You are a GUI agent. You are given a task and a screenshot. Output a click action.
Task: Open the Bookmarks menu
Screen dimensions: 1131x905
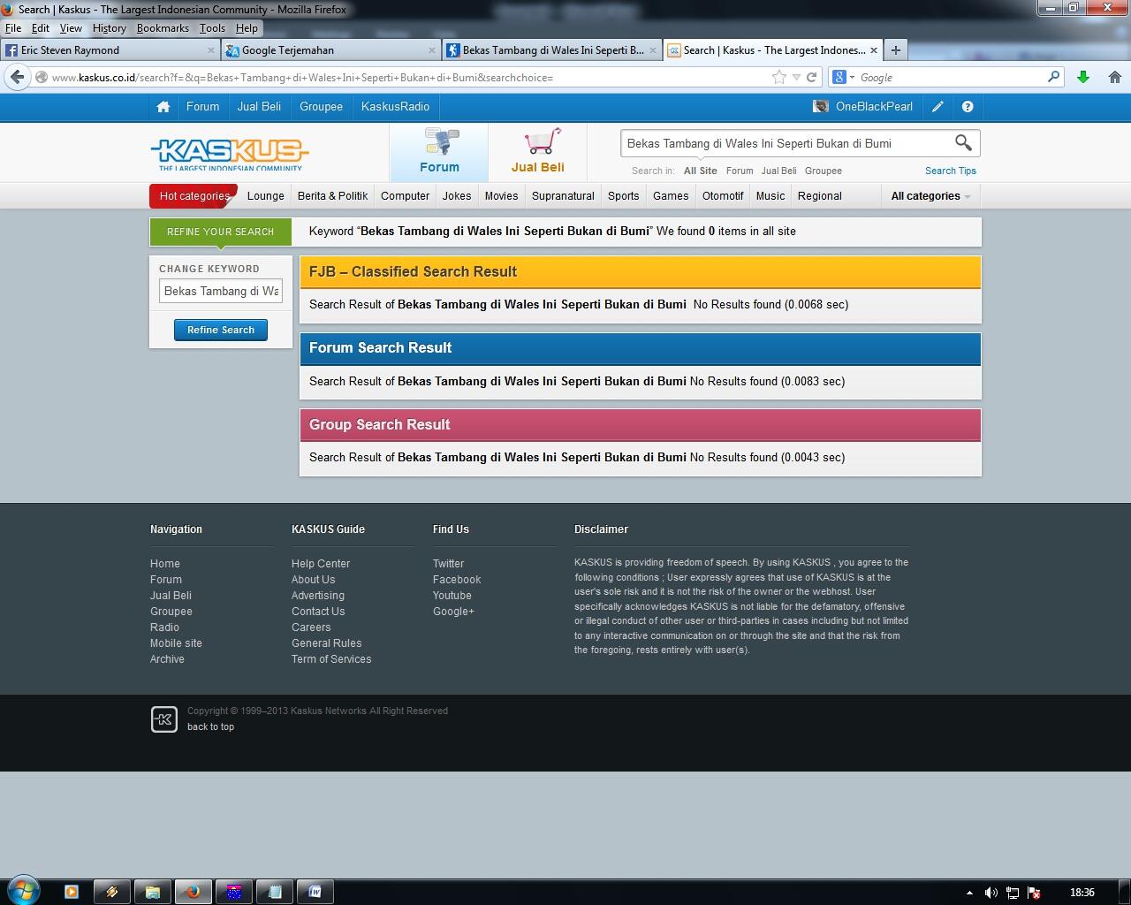[163, 28]
